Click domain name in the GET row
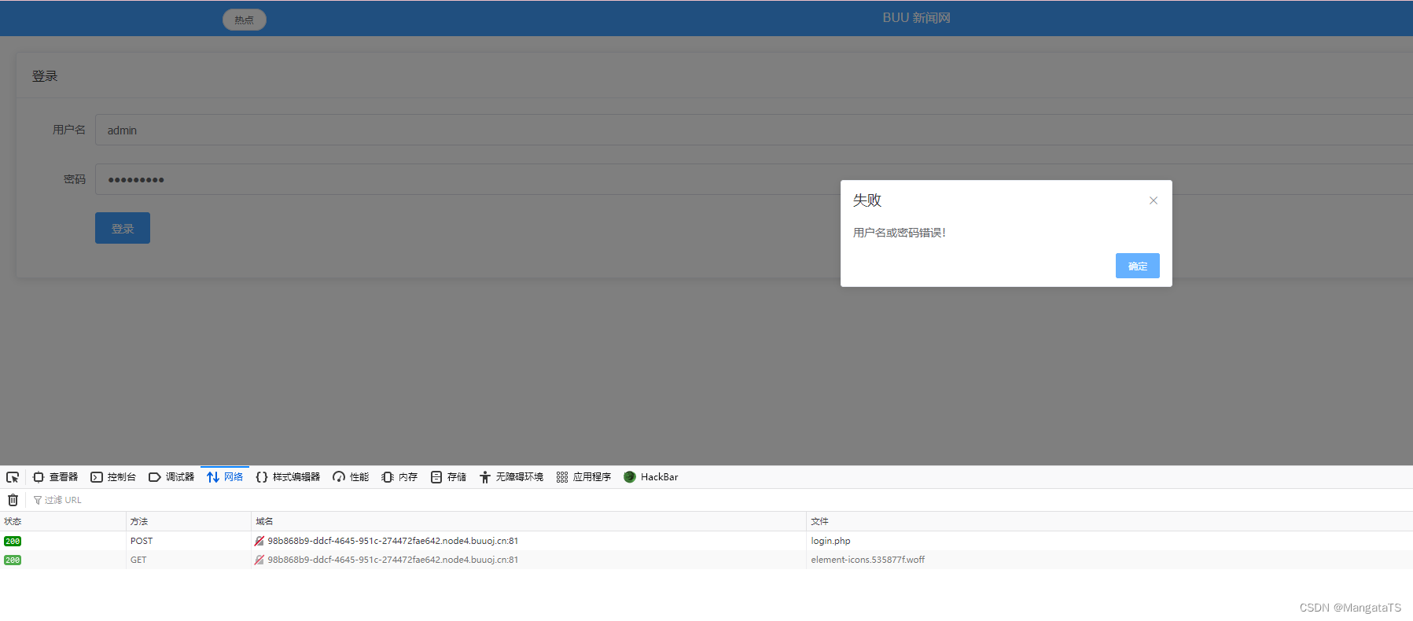The width and height of the screenshot is (1413, 621). pos(392,560)
